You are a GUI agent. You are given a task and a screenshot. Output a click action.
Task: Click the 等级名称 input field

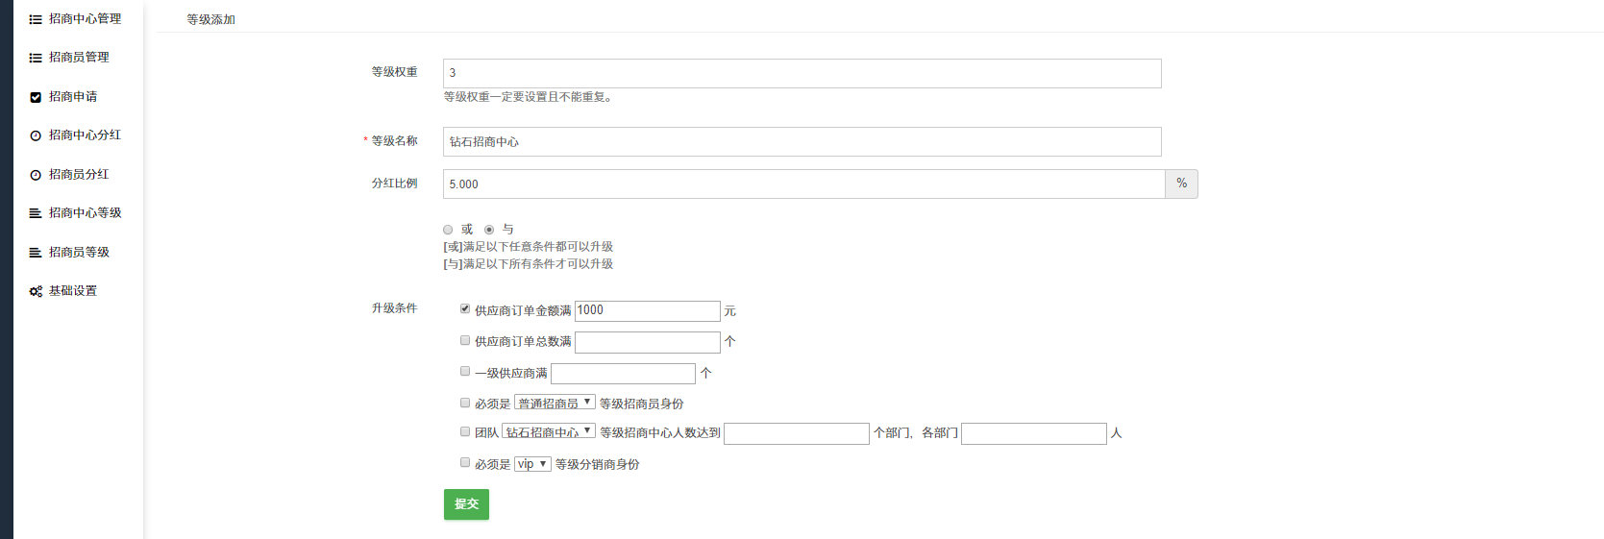(x=802, y=142)
